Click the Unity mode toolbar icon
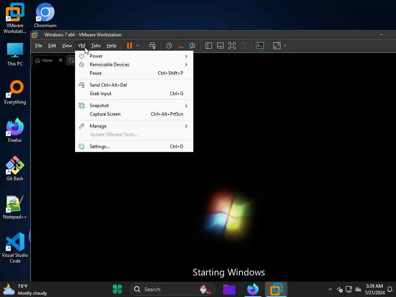The image size is (396, 297). [x=244, y=46]
